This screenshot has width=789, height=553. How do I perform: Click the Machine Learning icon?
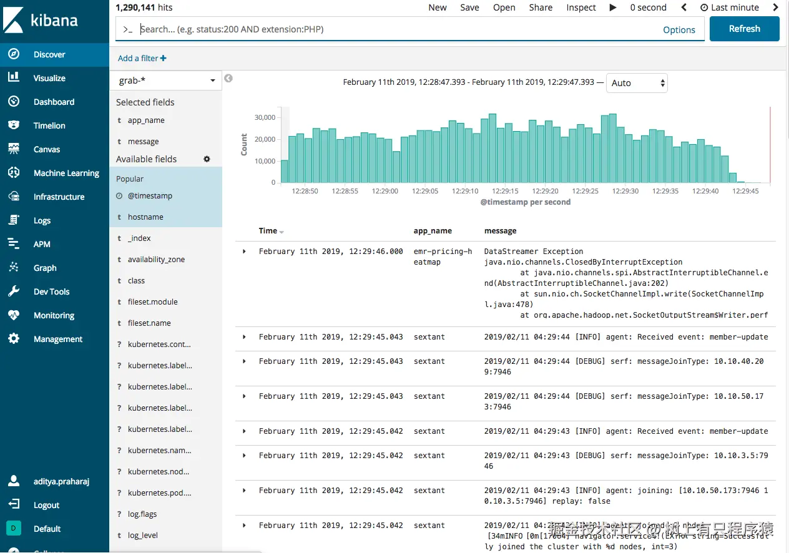pyautogui.click(x=13, y=173)
